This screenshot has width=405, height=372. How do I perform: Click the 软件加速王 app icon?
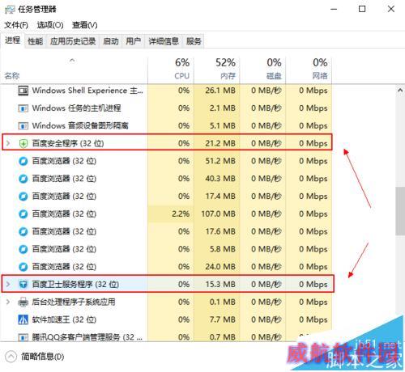point(23,319)
